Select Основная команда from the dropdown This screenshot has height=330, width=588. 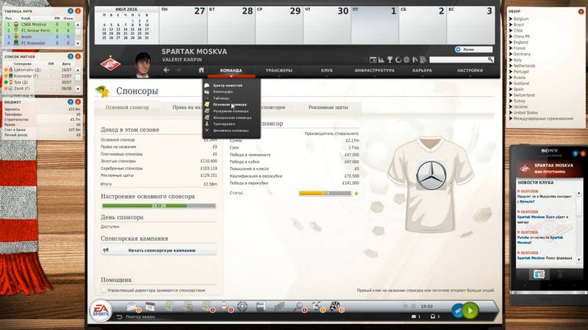tap(230, 104)
